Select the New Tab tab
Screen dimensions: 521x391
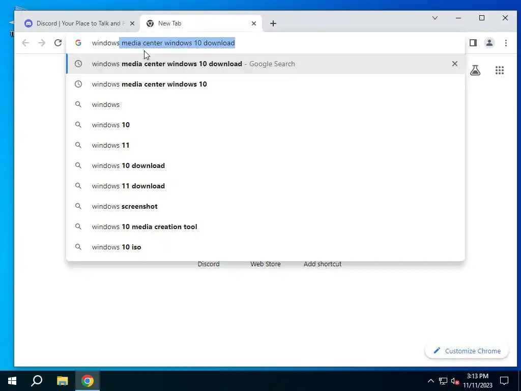click(x=201, y=23)
